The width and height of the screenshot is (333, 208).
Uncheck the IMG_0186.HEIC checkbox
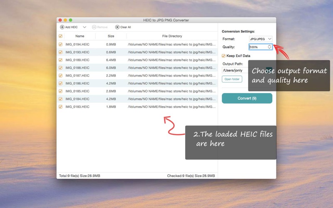[60, 84]
